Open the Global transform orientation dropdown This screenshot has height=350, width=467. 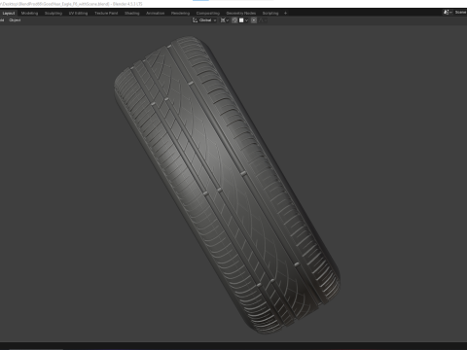(x=204, y=20)
